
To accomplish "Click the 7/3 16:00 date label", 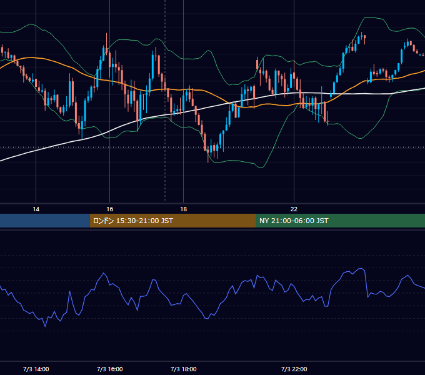I will click(x=110, y=369).
